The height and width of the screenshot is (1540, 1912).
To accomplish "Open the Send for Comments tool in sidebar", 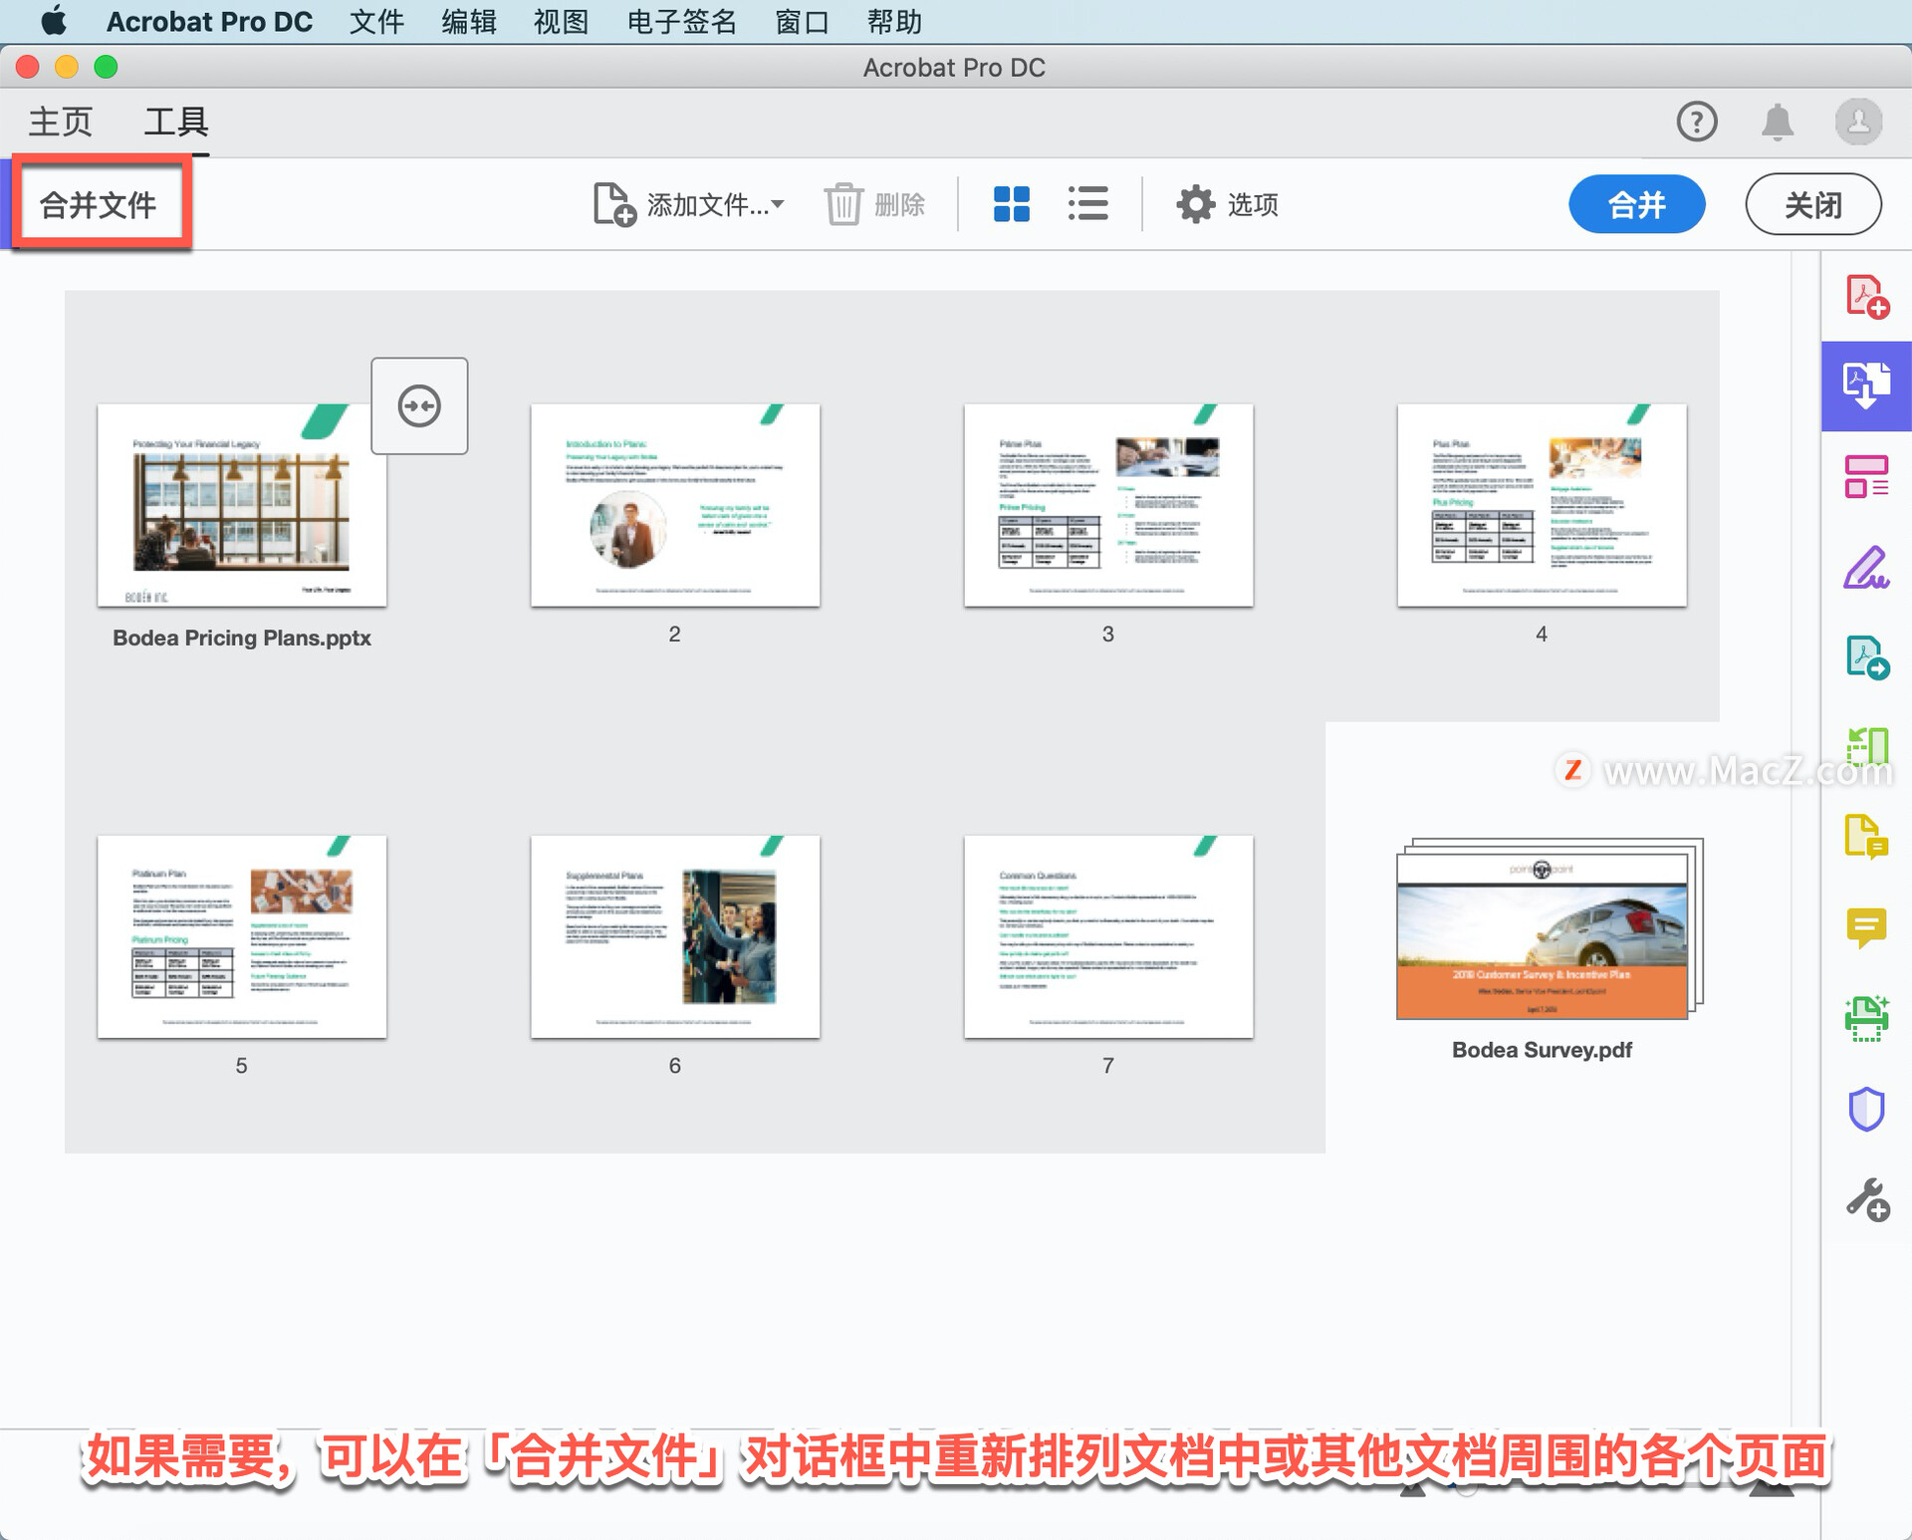I will point(1866,837).
